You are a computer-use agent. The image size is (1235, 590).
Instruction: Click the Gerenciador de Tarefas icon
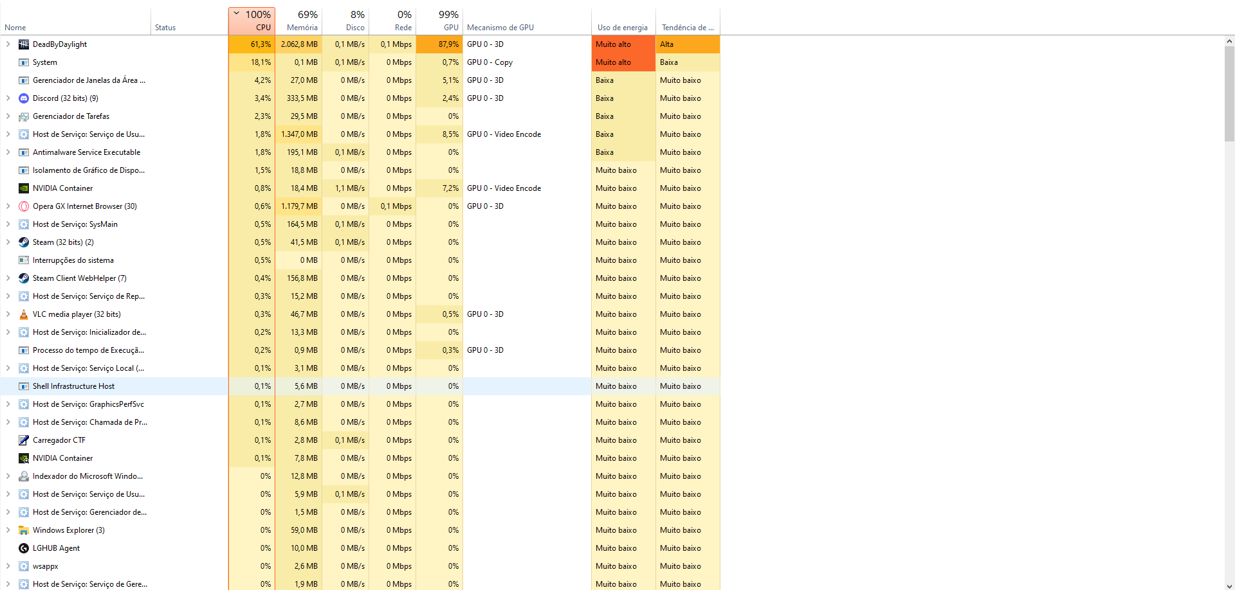pos(24,116)
